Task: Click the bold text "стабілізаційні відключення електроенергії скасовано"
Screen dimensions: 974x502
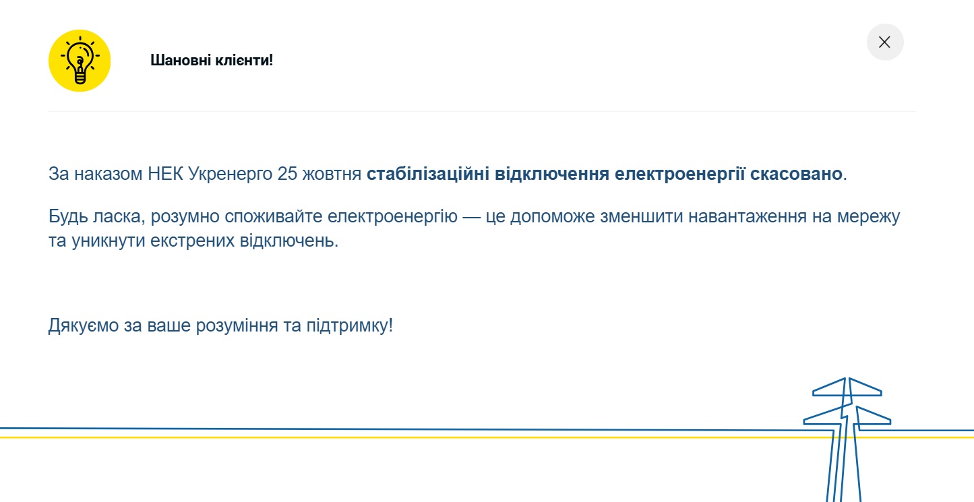Action: pos(604,174)
